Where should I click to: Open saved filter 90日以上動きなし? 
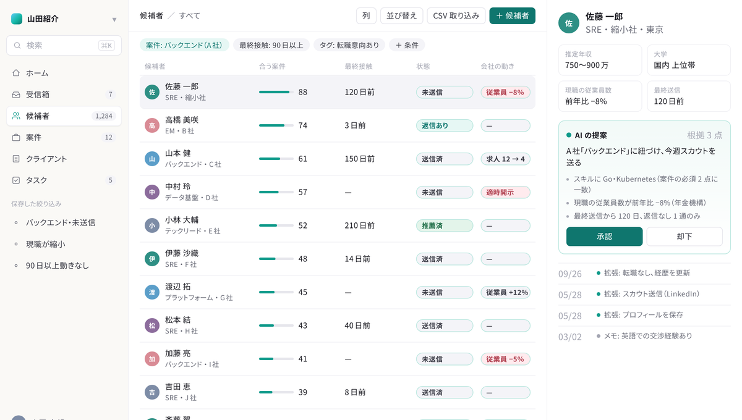tap(64, 266)
